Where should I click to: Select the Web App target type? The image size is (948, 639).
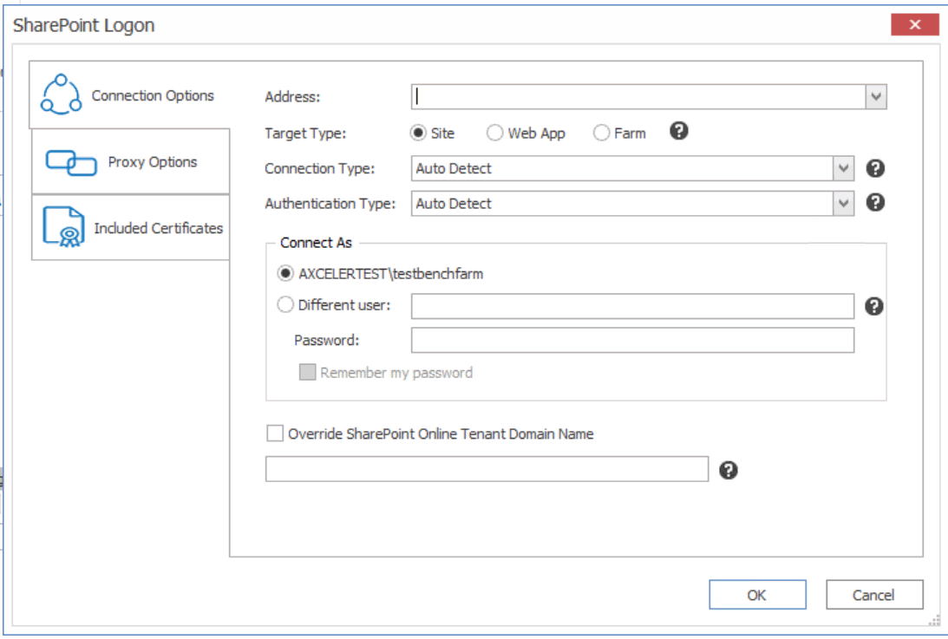(495, 132)
